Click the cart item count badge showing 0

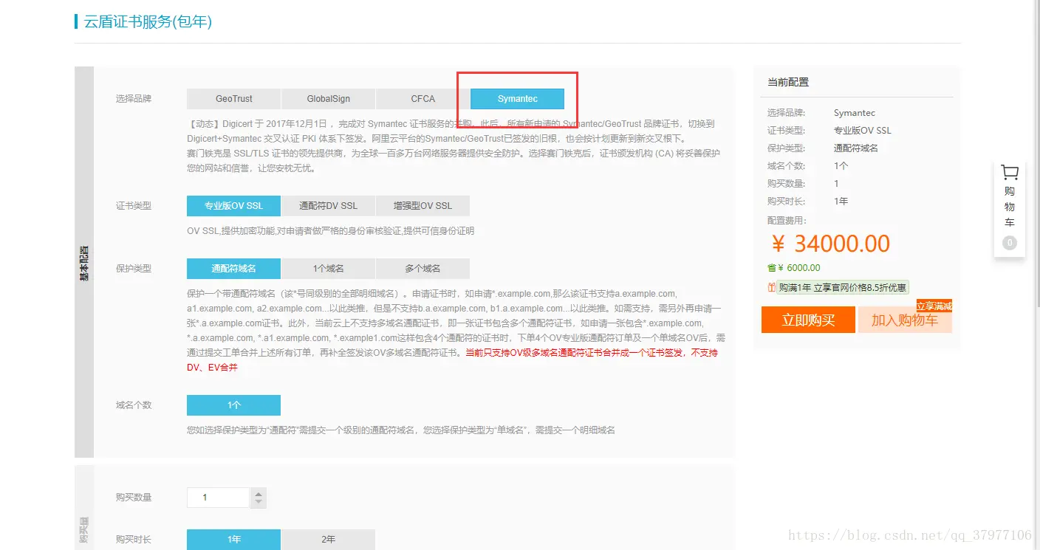click(1010, 243)
